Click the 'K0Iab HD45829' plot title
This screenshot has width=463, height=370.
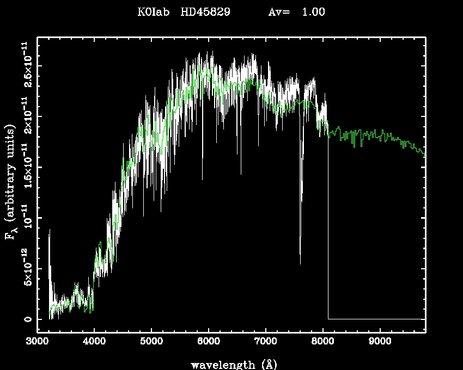tap(184, 13)
